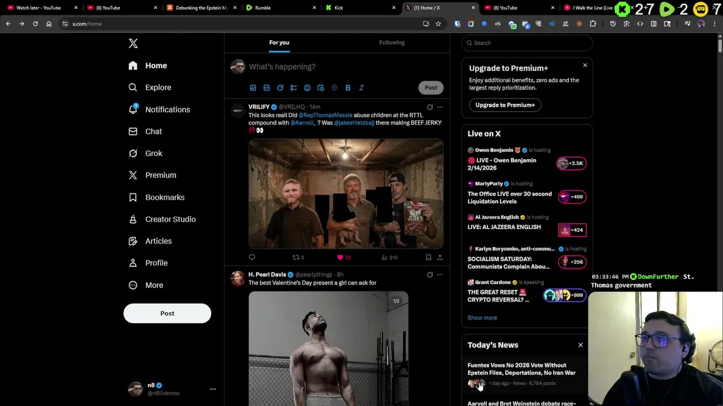723x406 pixels.
Task: Repost the VRILIFY post
Action: pyautogui.click(x=298, y=258)
